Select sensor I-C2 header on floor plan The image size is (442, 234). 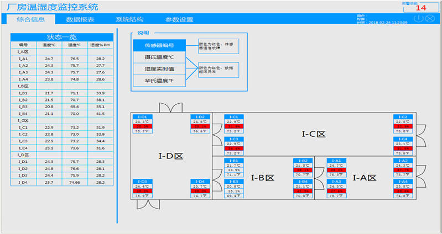tap(403, 116)
